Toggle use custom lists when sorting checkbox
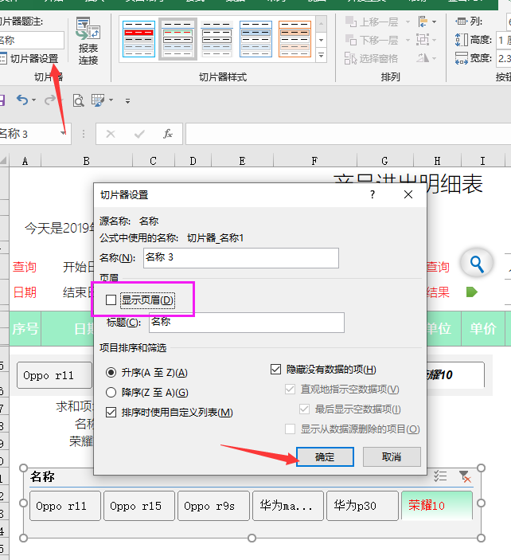The height and width of the screenshot is (560, 511). pyautogui.click(x=111, y=413)
